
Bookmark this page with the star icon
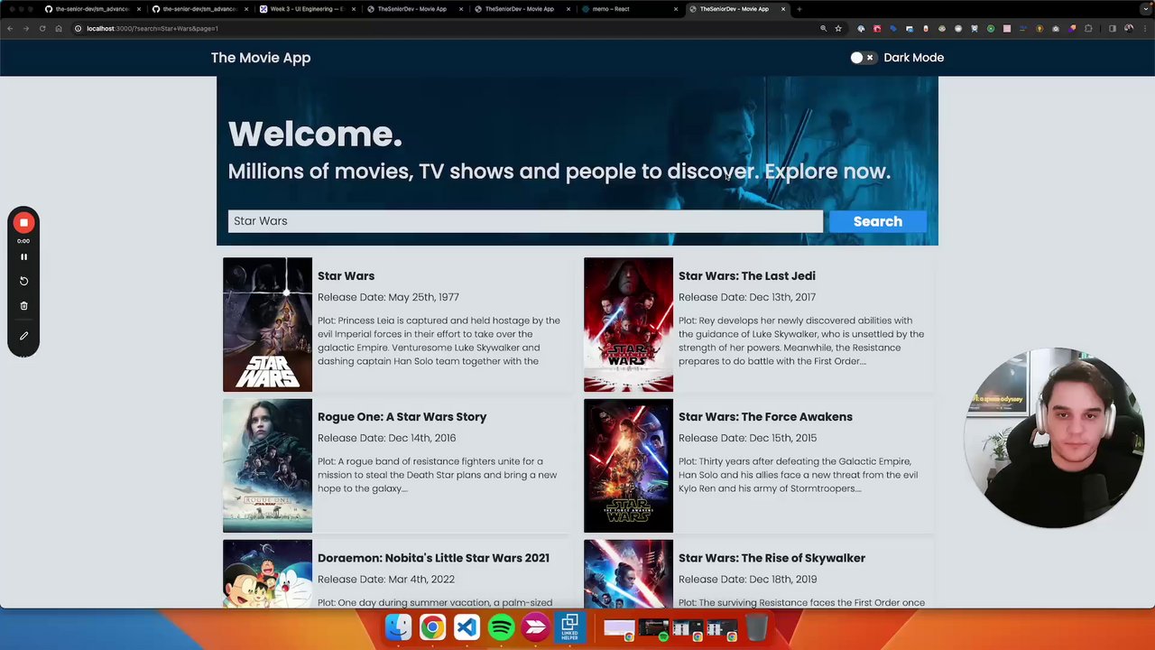838,29
